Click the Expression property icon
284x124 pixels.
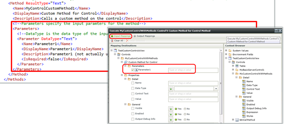coord(244,112)
